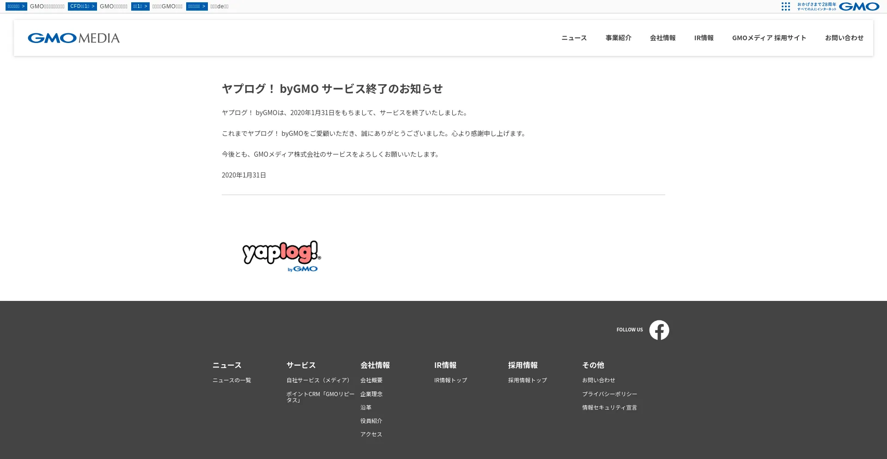Click footer ニュース heading

click(x=227, y=365)
